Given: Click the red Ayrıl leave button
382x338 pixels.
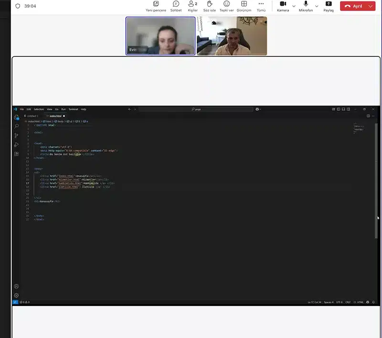Looking at the screenshot, I should 353,6.
